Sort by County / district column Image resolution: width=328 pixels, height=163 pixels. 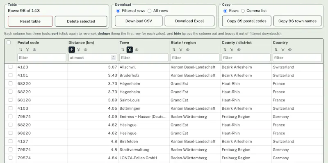click(225, 50)
